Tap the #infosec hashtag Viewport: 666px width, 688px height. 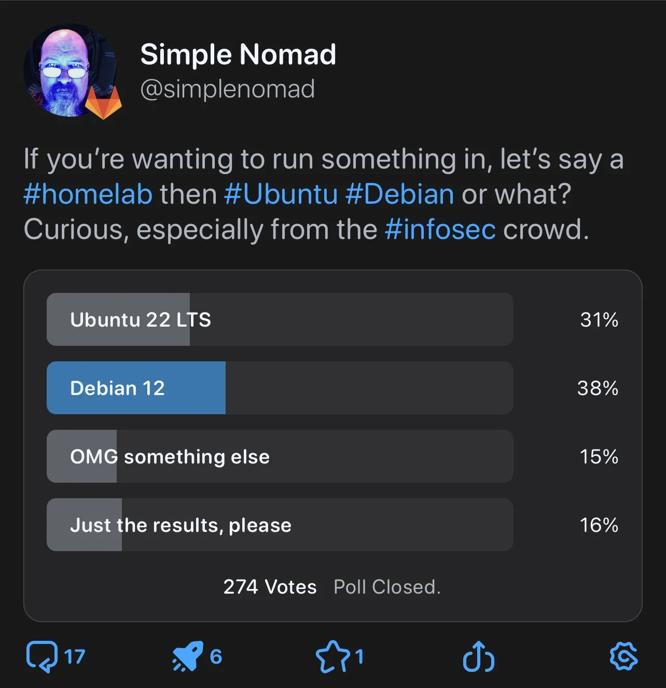pos(440,230)
